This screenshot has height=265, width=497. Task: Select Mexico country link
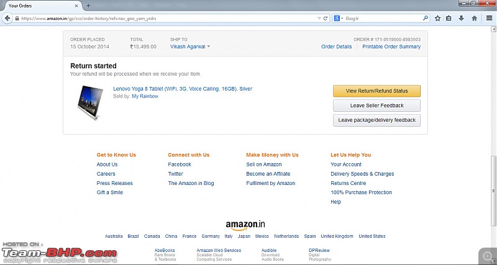[262, 236]
